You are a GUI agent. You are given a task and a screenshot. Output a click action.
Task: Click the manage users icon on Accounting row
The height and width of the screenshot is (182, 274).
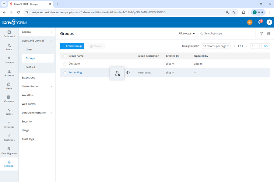point(117,73)
